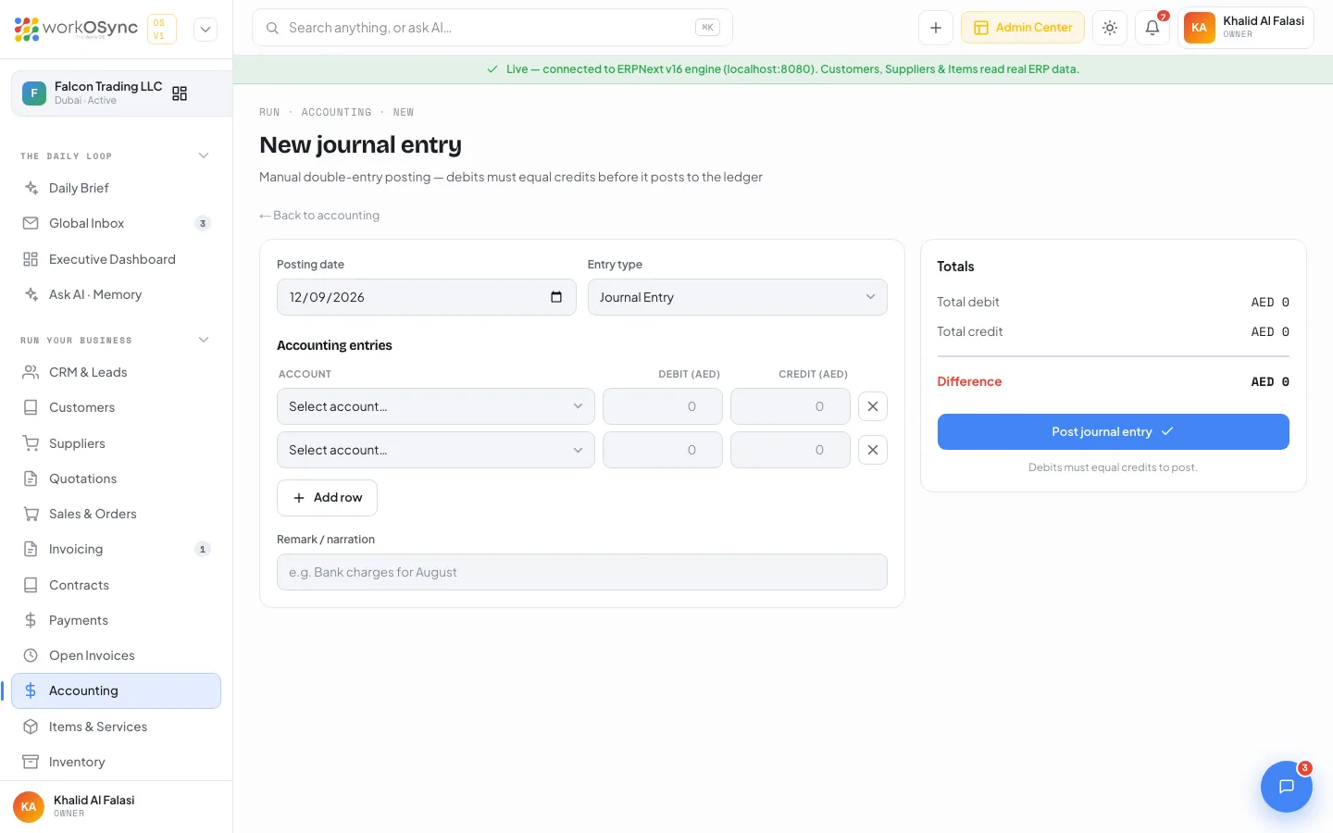The image size is (1333, 833).
Task: Open the chat bubble floating button
Action: (1287, 787)
